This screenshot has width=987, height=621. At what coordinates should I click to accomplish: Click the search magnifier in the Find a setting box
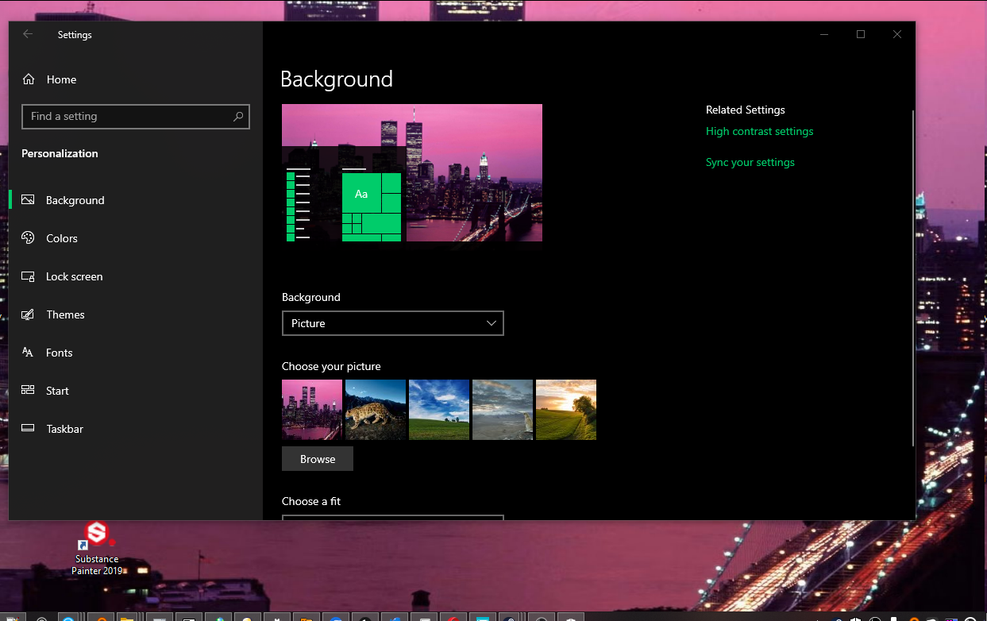(x=238, y=117)
